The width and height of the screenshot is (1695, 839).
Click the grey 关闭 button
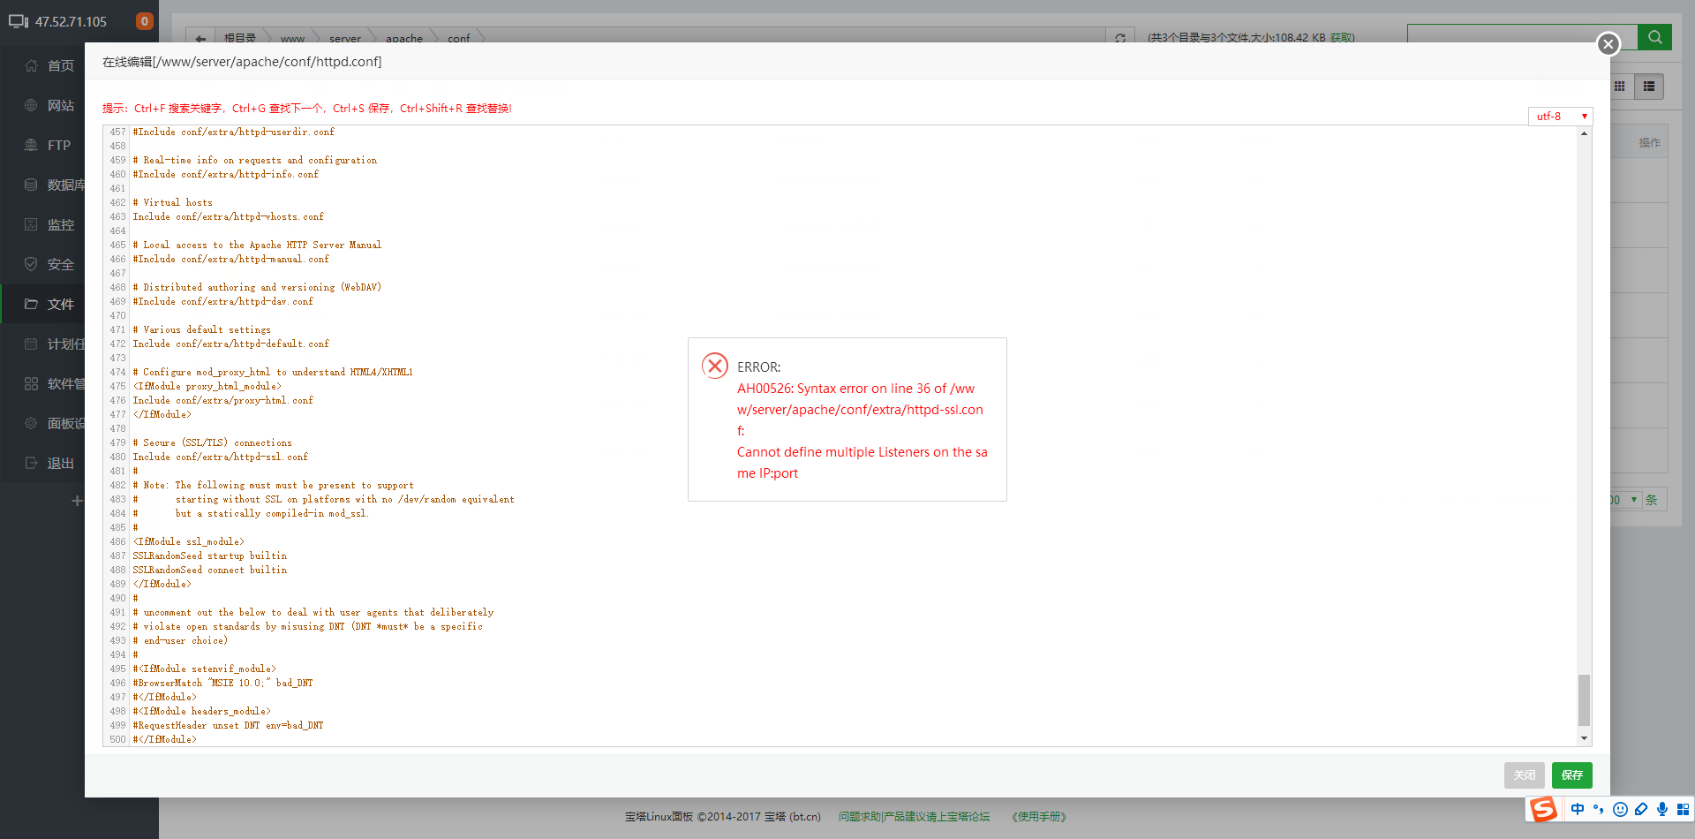pos(1524,775)
